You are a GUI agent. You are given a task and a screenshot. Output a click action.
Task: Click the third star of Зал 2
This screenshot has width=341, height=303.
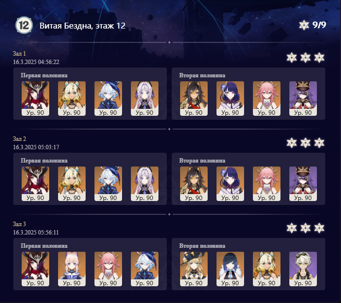(x=319, y=143)
